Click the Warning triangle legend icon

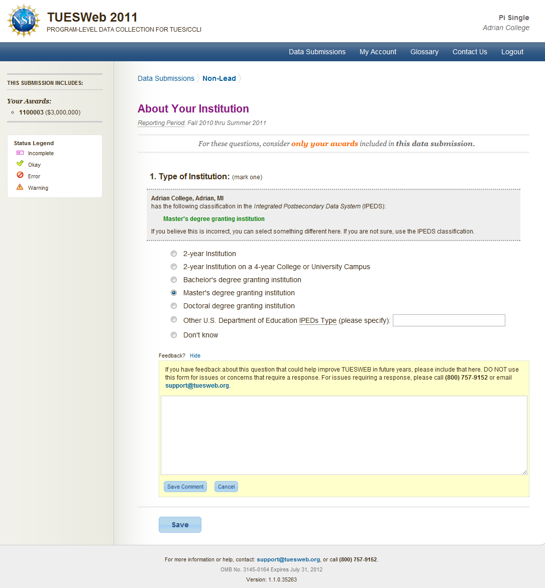[x=20, y=187]
